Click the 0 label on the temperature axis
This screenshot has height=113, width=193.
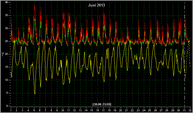[7, 106]
